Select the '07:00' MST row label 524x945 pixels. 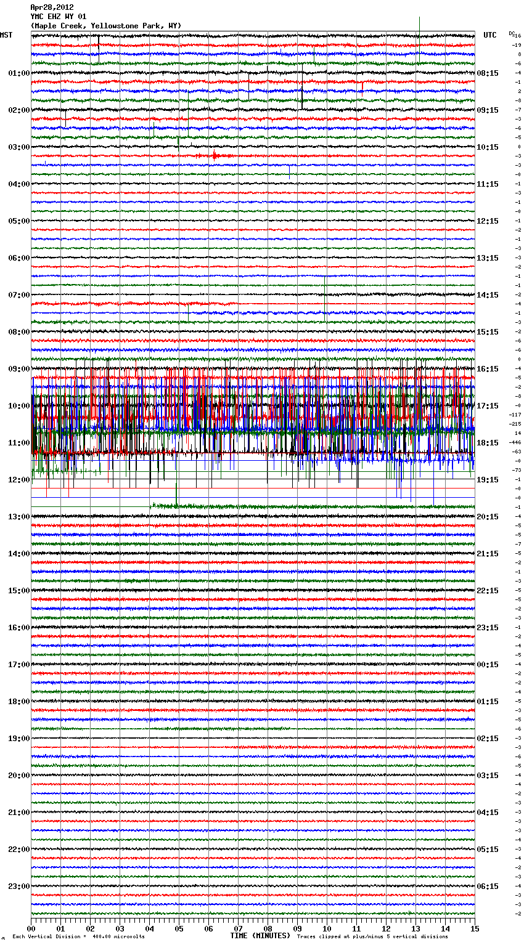point(19,295)
